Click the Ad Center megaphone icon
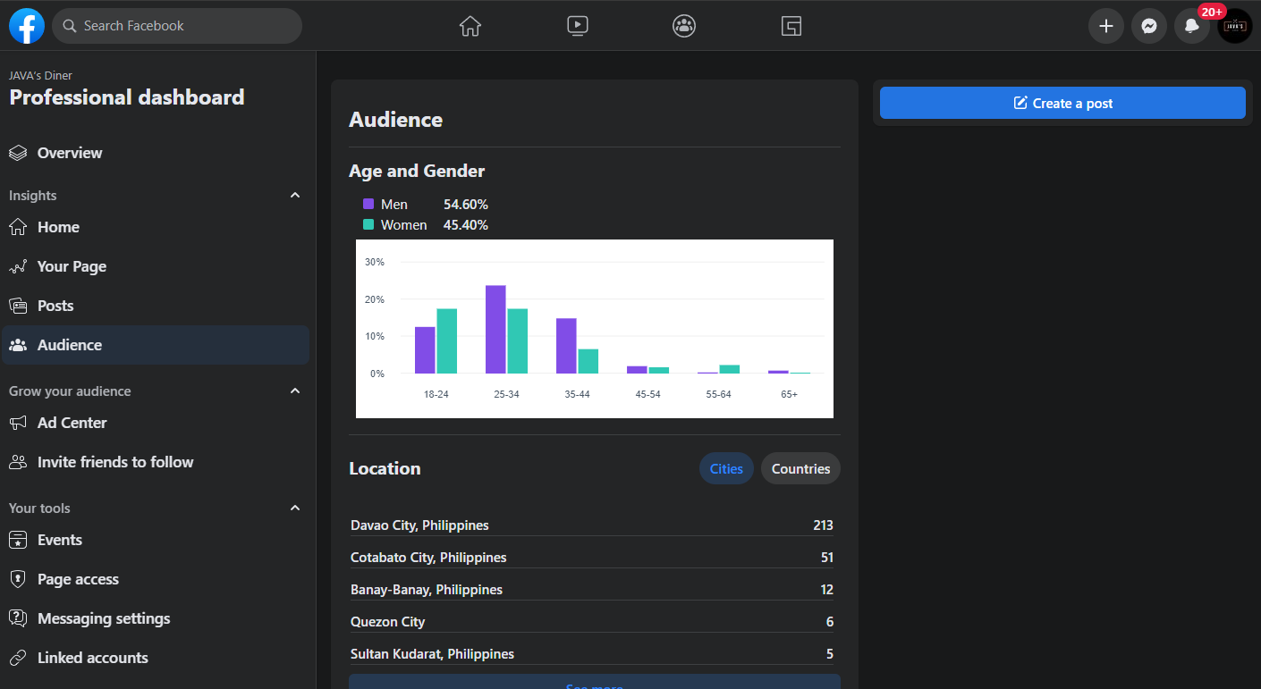Viewport: 1261px width, 689px height. pos(18,423)
